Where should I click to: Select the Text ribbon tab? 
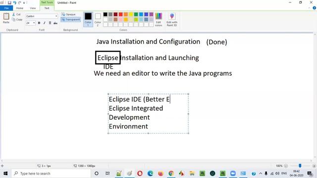[47, 8]
